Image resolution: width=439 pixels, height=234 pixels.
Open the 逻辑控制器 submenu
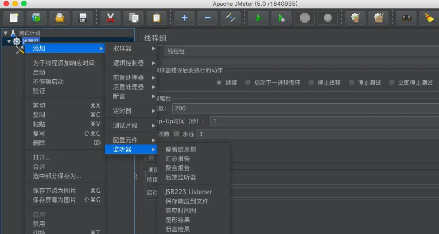point(131,63)
